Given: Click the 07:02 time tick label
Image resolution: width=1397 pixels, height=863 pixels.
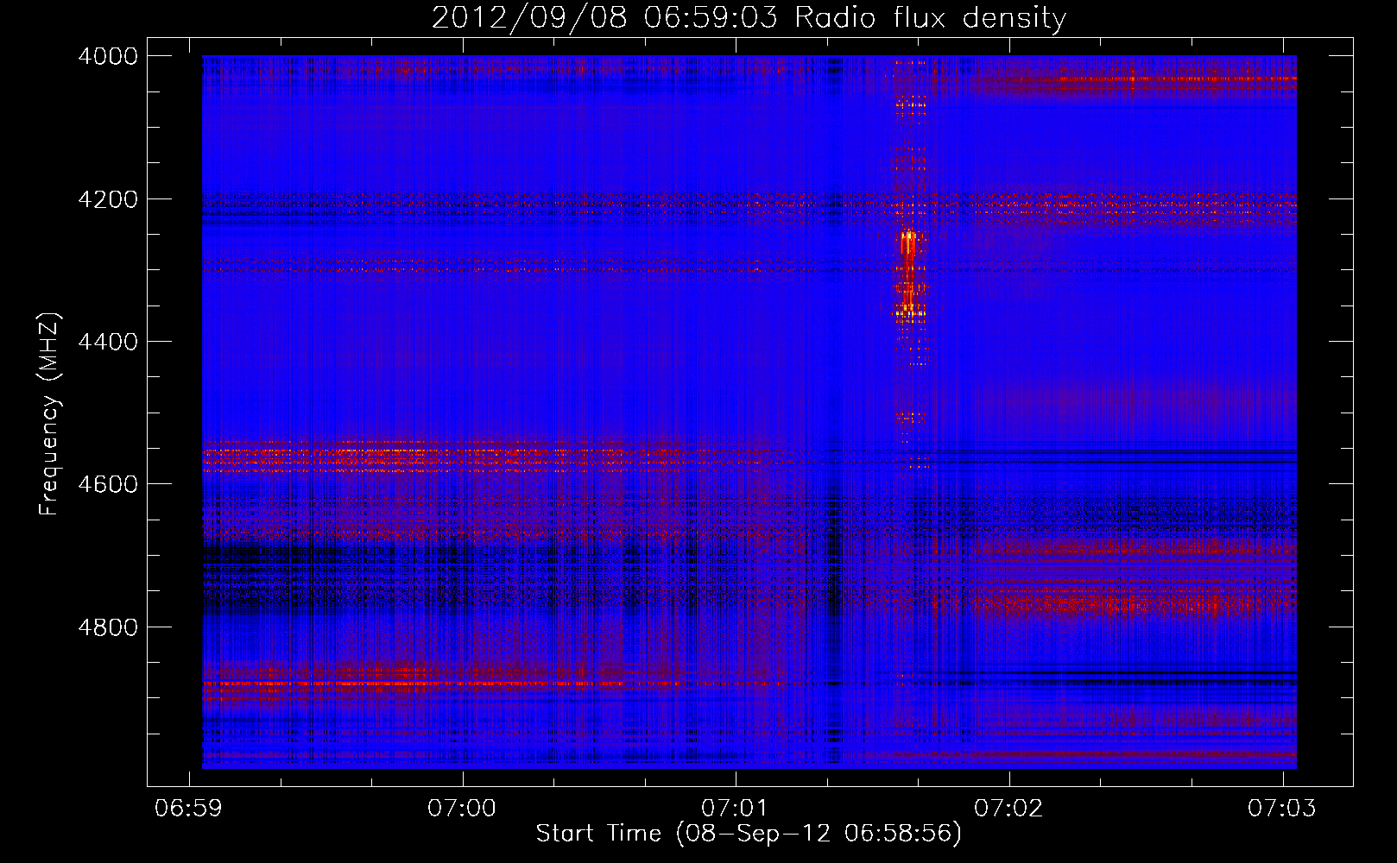Looking at the screenshot, I should click(x=1008, y=808).
